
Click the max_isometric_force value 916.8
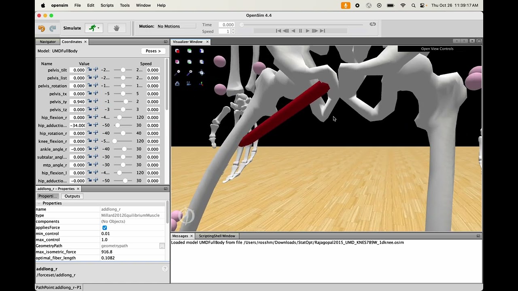107,252
